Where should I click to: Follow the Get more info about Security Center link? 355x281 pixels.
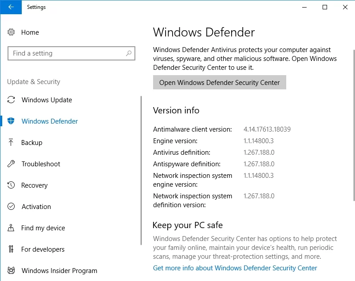[x=235, y=268]
